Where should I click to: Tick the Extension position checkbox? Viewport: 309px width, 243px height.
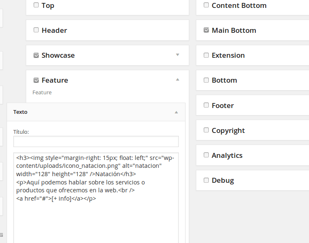[206, 55]
